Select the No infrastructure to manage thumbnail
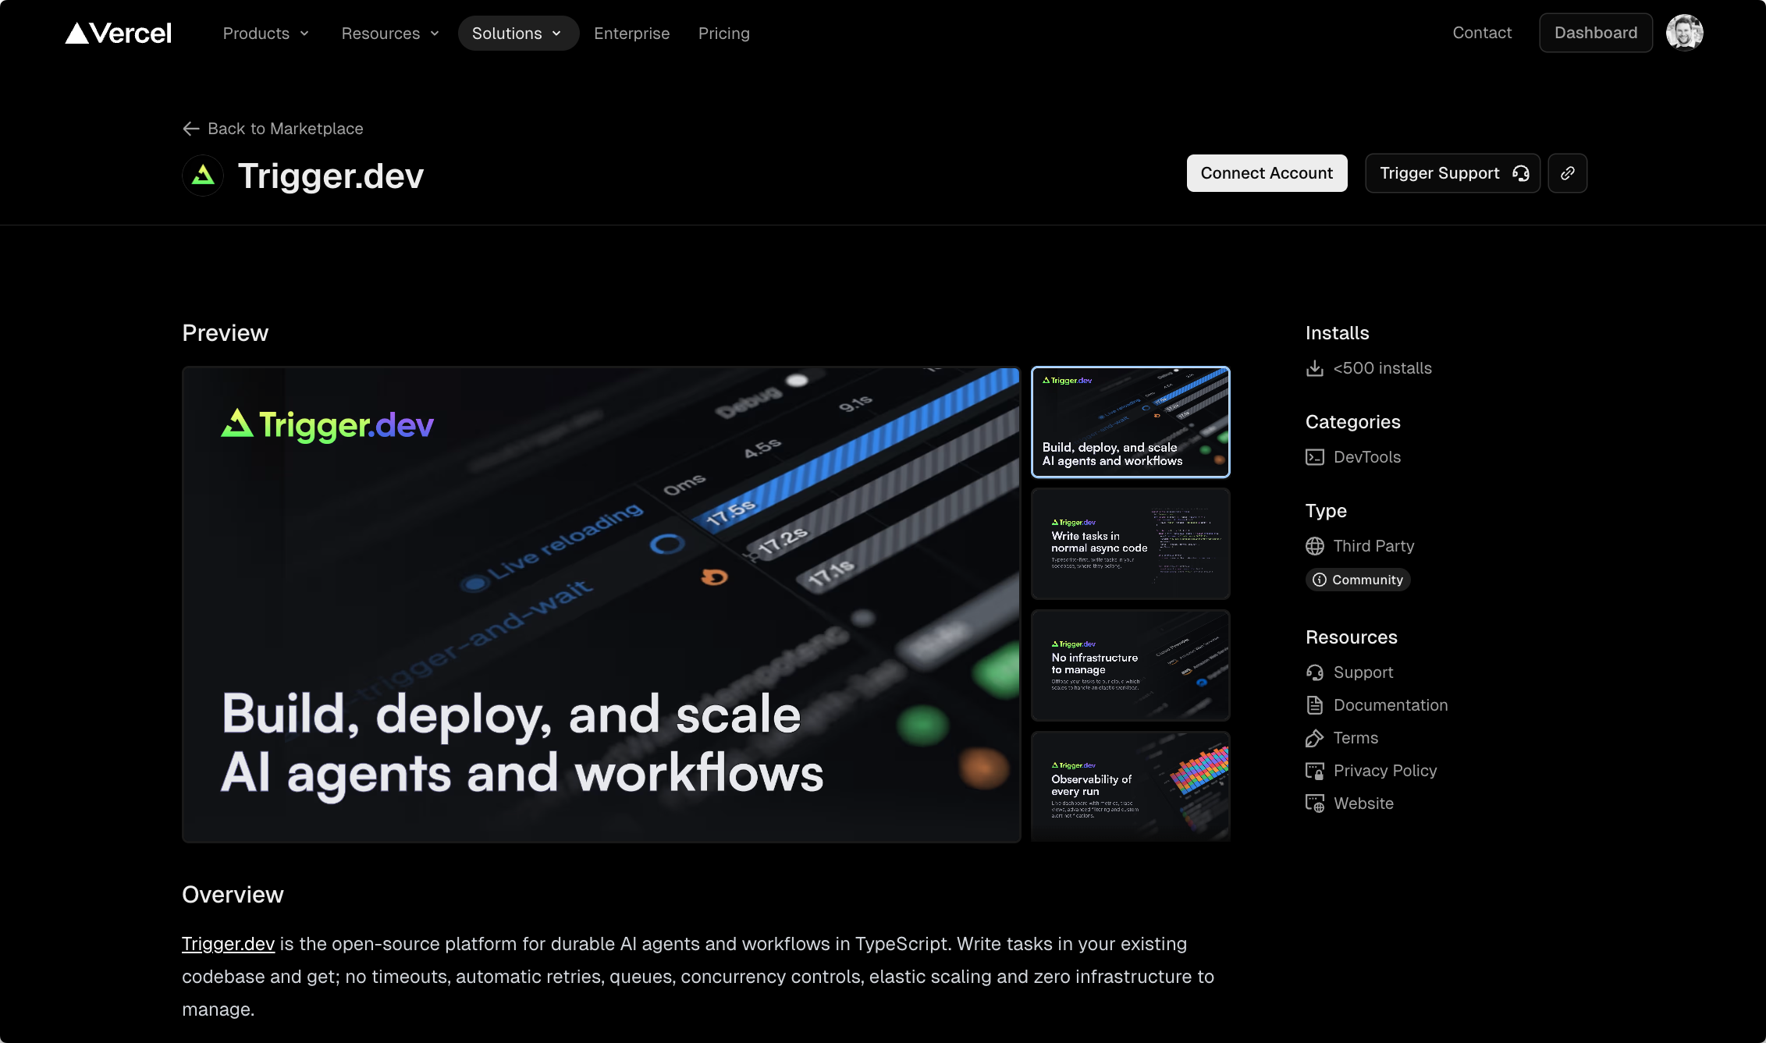The width and height of the screenshot is (1766, 1043). pos(1130,665)
